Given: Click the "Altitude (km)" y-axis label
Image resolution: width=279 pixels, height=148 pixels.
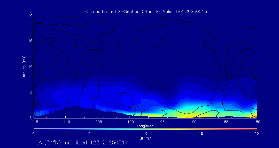Looking at the screenshot, I should [24, 67].
